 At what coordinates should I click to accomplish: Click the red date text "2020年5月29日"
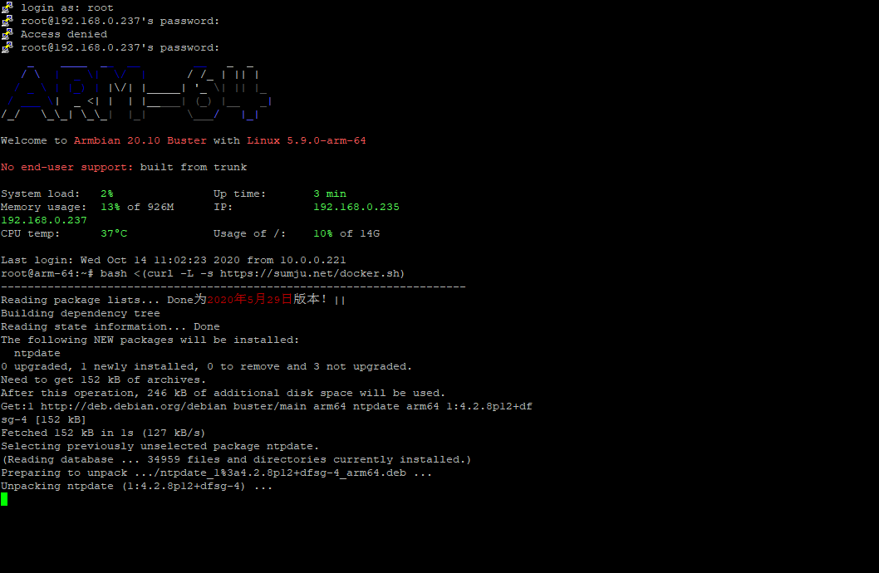coord(249,300)
